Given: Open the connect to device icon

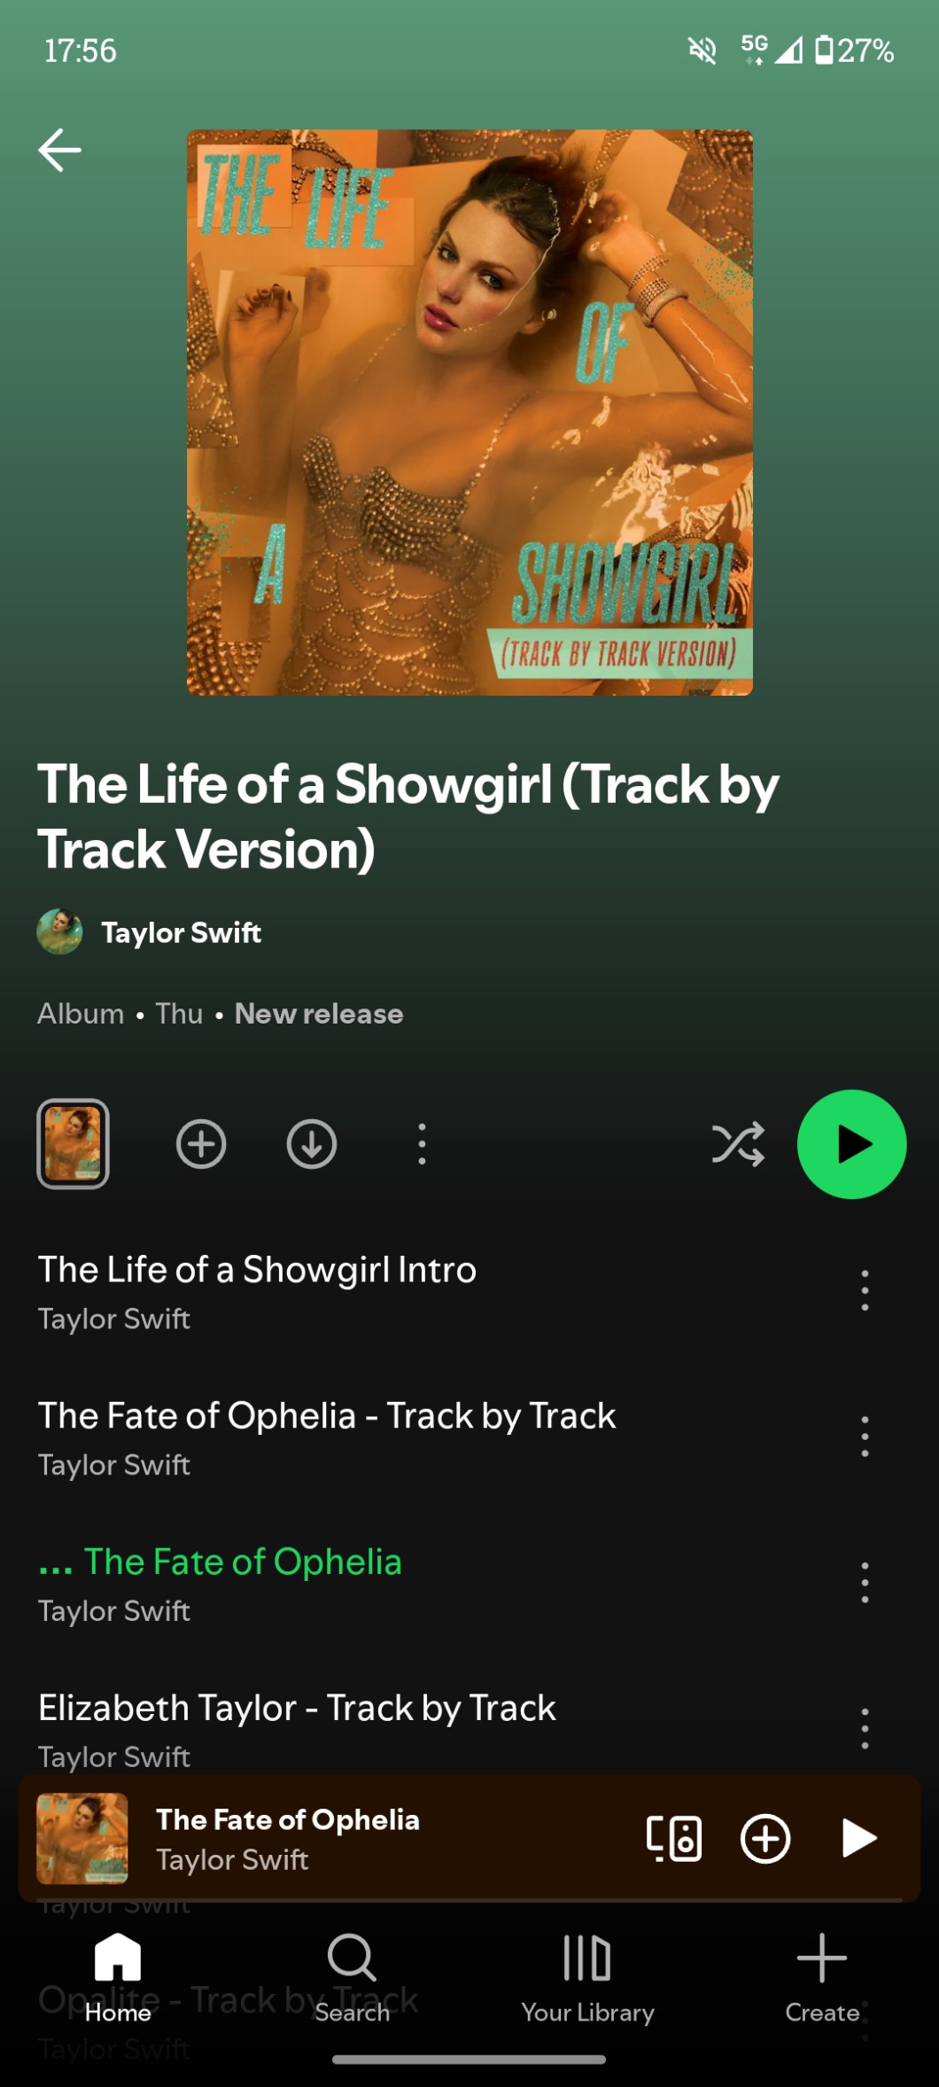Looking at the screenshot, I should pos(674,1839).
